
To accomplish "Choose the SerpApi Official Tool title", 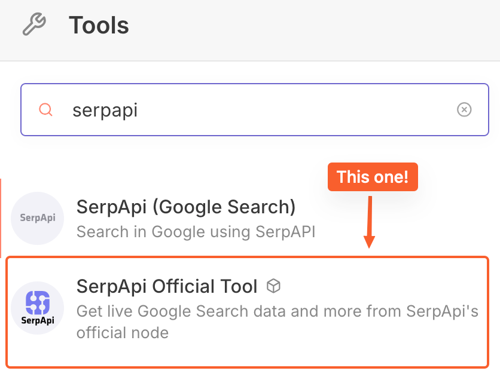I will pyautogui.click(x=167, y=286).
